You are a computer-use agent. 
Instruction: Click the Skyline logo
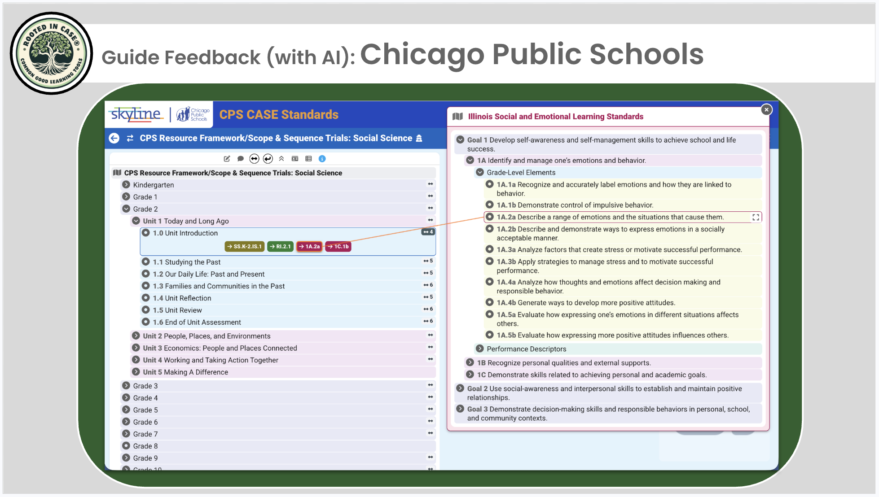tap(136, 114)
